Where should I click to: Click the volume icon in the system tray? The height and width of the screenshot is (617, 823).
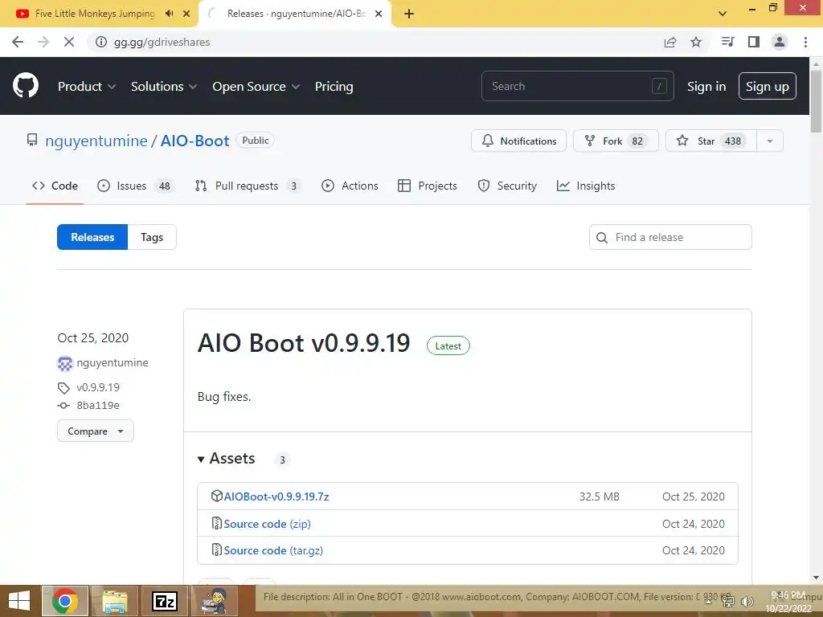747,601
